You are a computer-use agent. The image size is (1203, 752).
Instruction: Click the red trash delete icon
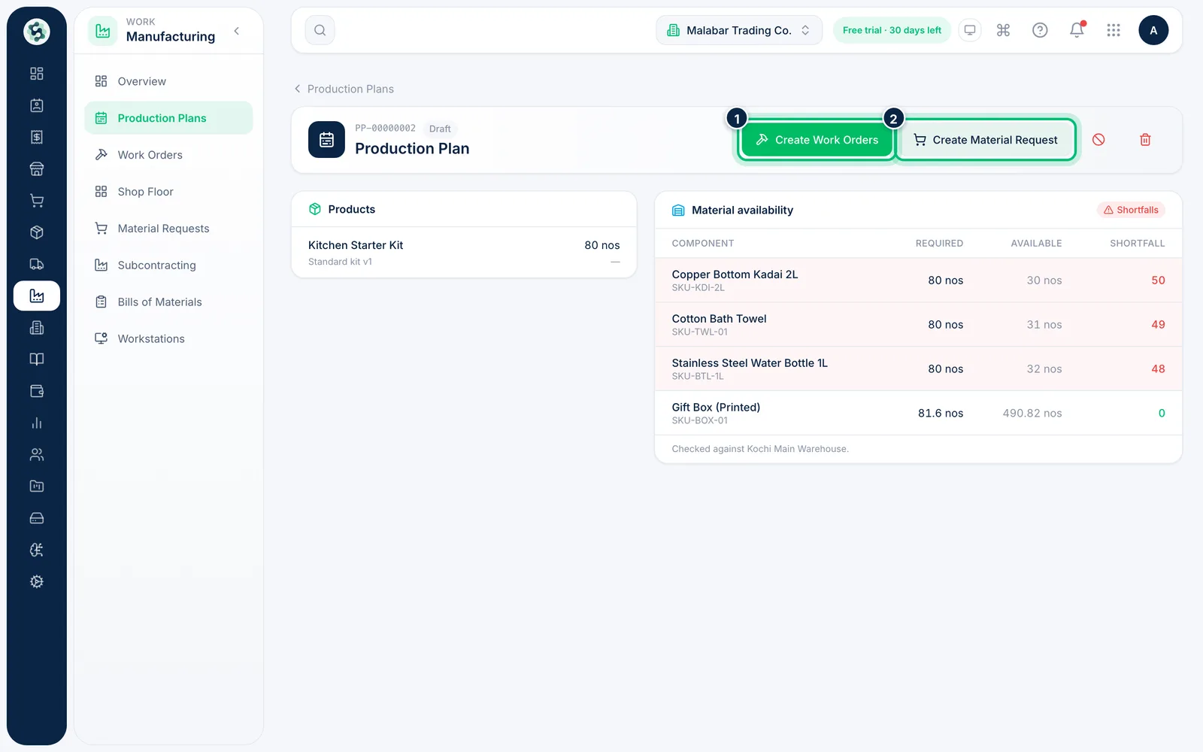click(x=1145, y=140)
